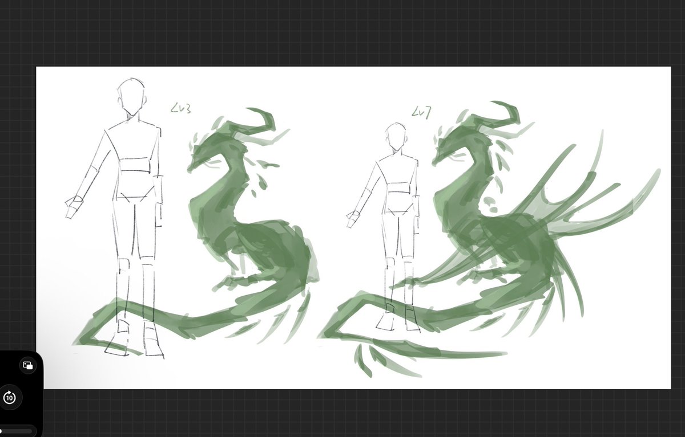Viewport: 685px width, 437px height.
Task: Click the handwritten "Lv7" label on the canvas
Action: point(421,112)
